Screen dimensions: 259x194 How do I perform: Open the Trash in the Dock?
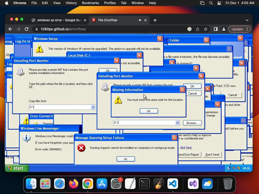(x=228, y=184)
